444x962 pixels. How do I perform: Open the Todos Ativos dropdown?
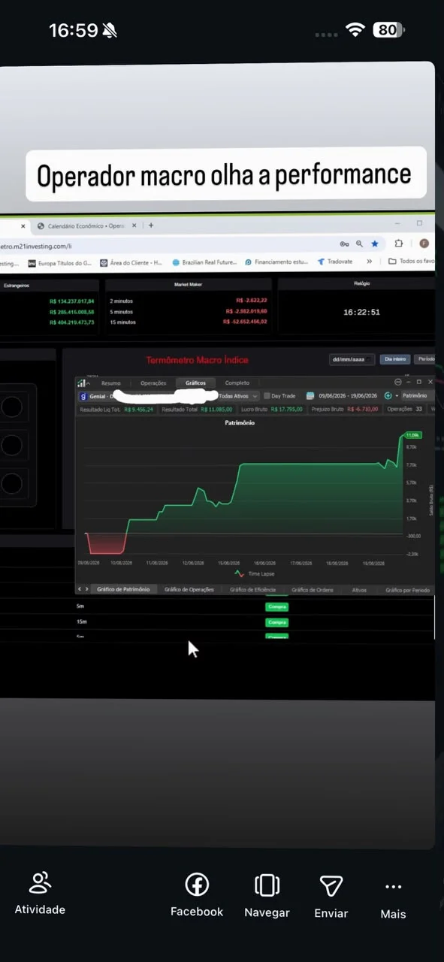tap(239, 395)
